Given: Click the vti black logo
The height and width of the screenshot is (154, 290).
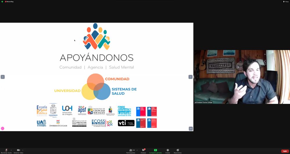Looking at the screenshot, I should [x=126, y=123].
